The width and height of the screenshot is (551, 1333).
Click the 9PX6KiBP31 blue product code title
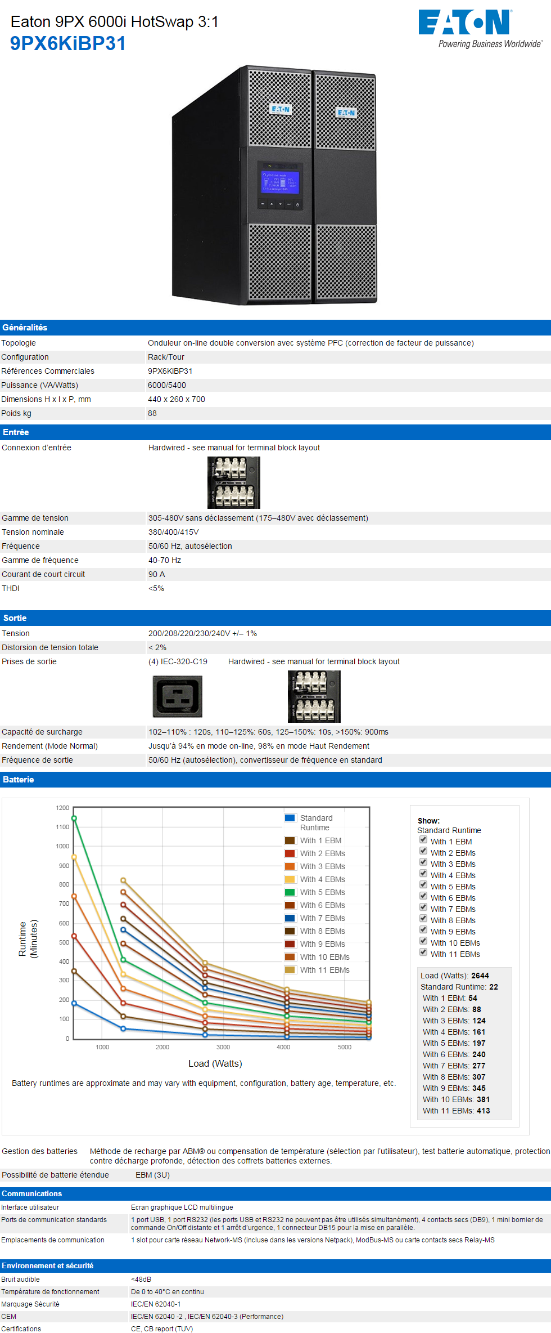(68, 43)
